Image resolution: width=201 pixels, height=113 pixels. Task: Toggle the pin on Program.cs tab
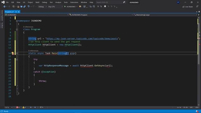pyautogui.click(x=16, y=12)
